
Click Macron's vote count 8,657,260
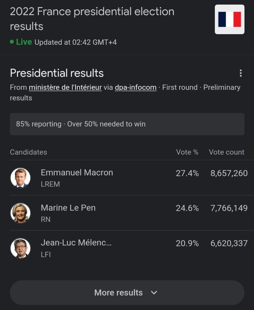pyautogui.click(x=229, y=173)
